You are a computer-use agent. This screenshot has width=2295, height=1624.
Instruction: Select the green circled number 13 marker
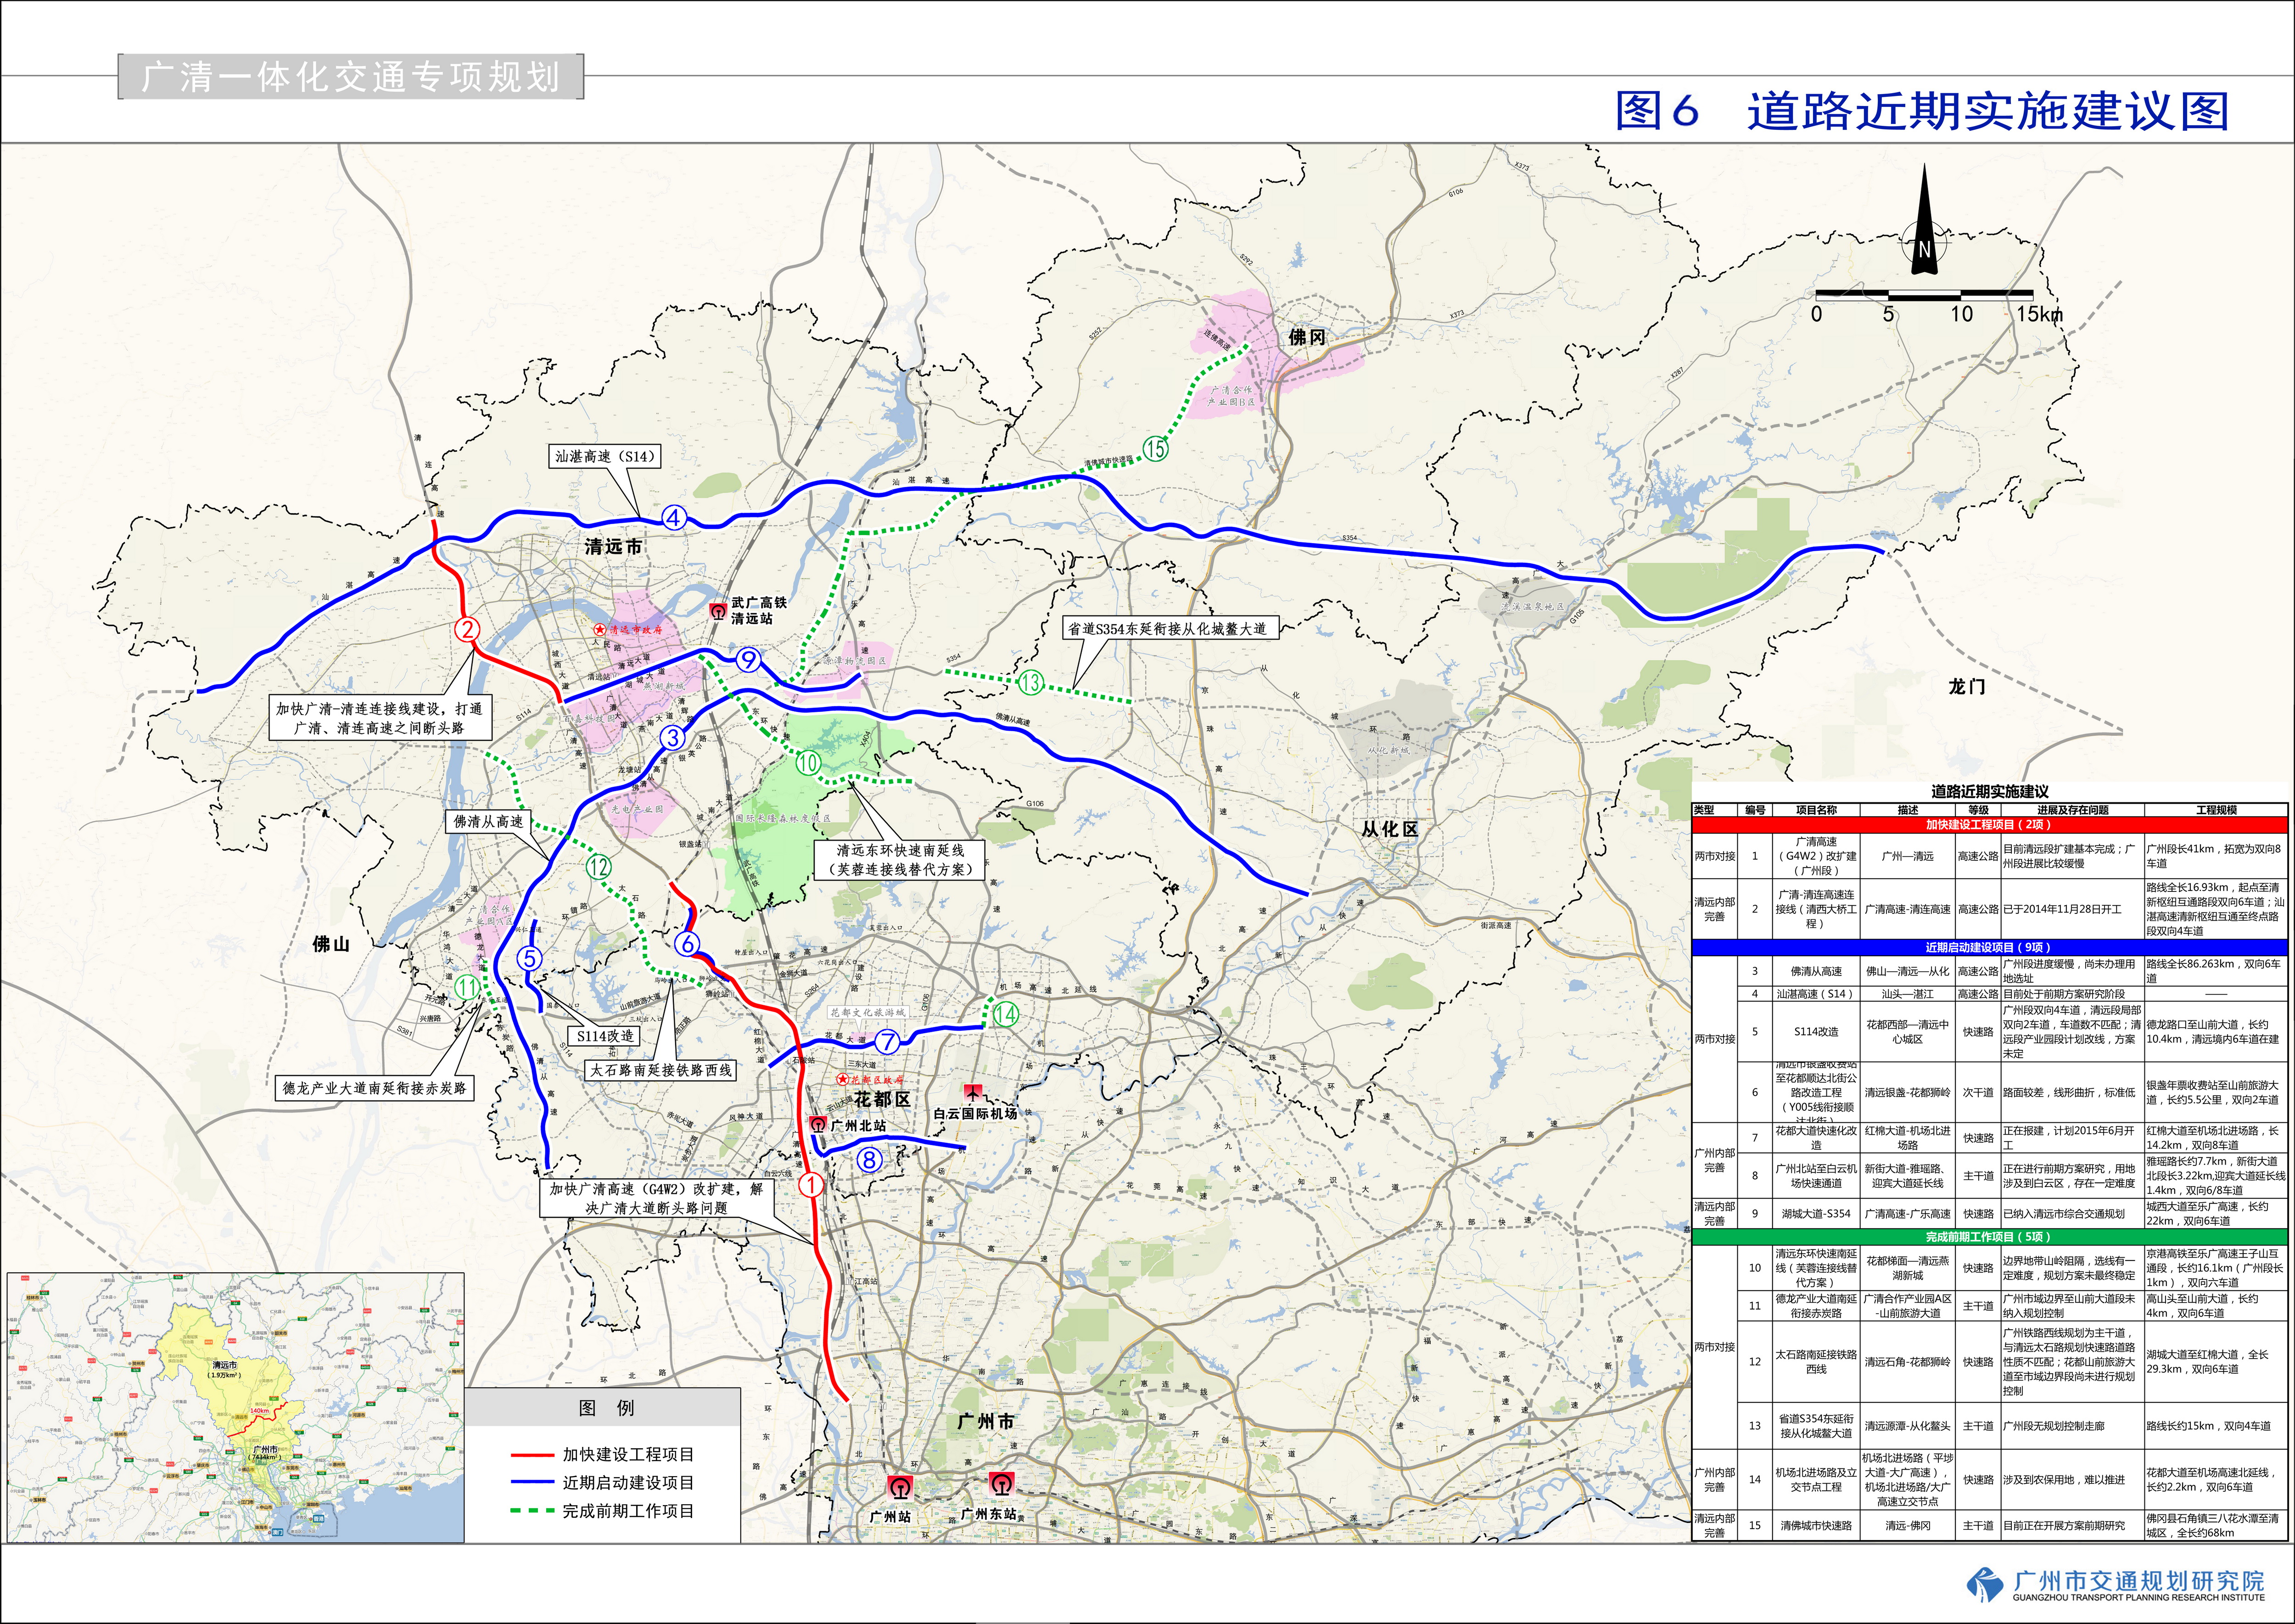[x=1031, y=683]
